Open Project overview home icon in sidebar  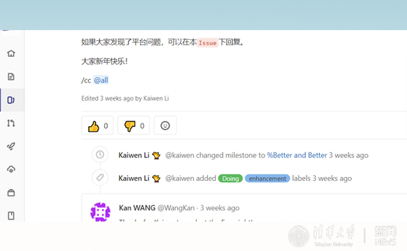click(x=11, y=53)
